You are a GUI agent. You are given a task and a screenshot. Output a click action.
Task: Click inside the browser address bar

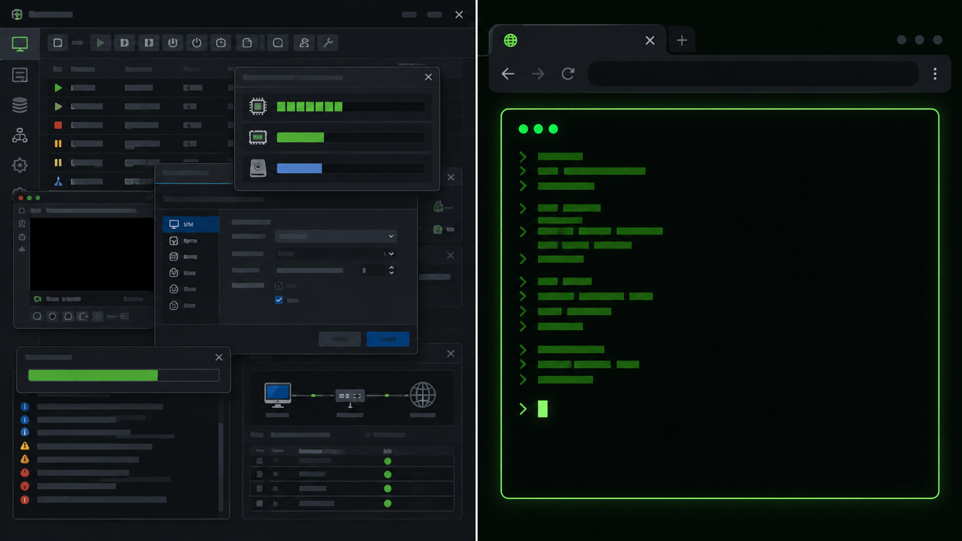(x=753, y=74)
